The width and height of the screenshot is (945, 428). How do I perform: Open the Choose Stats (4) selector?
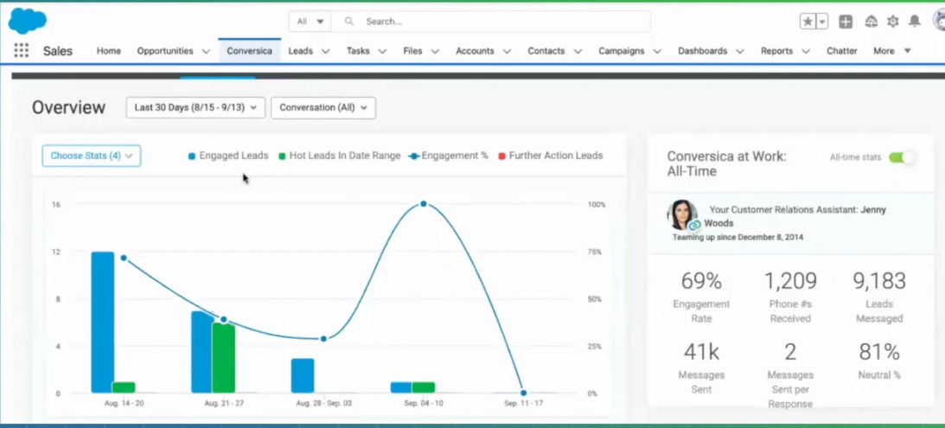tap(91, 156)
